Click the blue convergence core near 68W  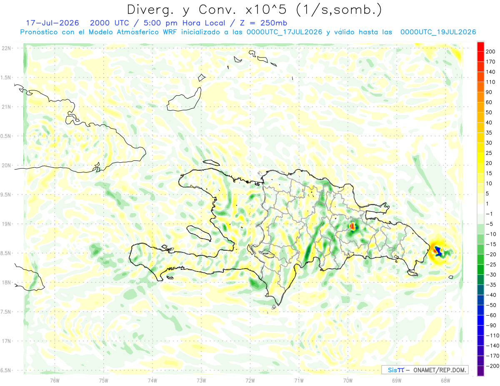coord(438,251)
